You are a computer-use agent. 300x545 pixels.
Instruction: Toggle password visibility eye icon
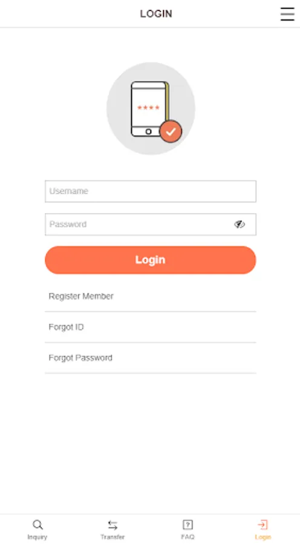tap(240, 225)
